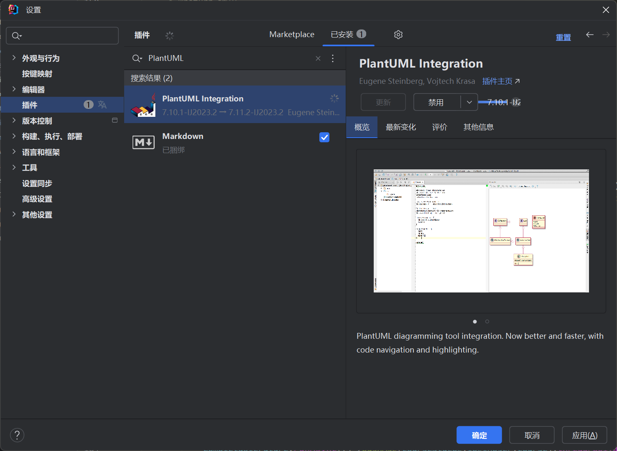Select the second screenshot carousel dot
617x451 pixels.
pos(487,322)
